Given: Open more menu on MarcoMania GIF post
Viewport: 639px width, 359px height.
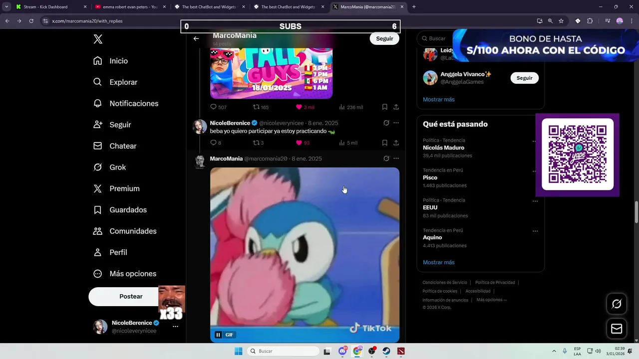Looking at the screenshot, I should [x=396, y=159].
